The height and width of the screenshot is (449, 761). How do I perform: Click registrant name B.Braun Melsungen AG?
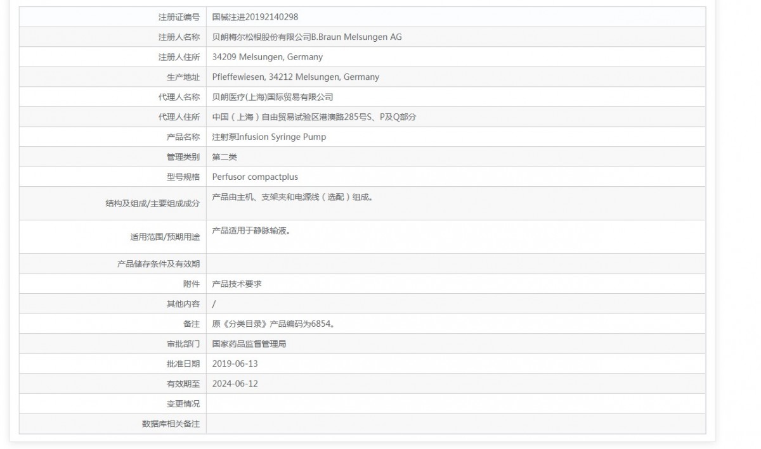(x=356, y=37)
